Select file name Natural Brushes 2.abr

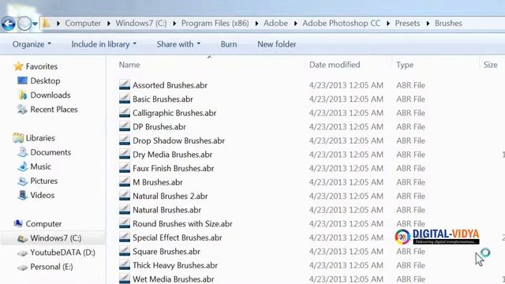170,196
